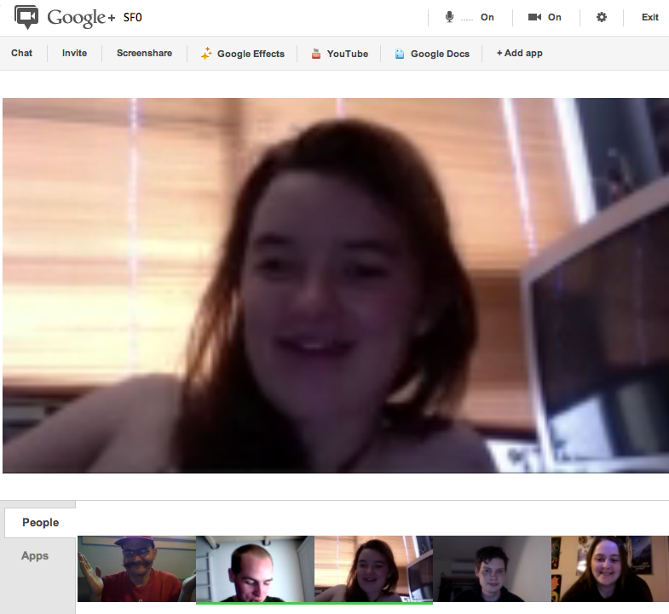Toggle microphone On setting

click(487, 18)
